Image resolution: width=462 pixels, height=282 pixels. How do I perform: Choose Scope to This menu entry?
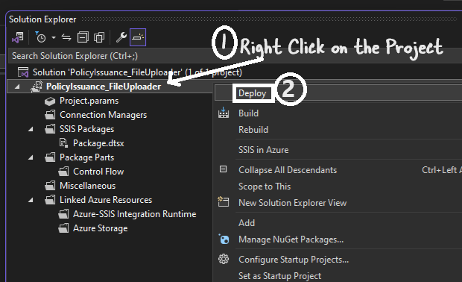(x=265, y=186)
